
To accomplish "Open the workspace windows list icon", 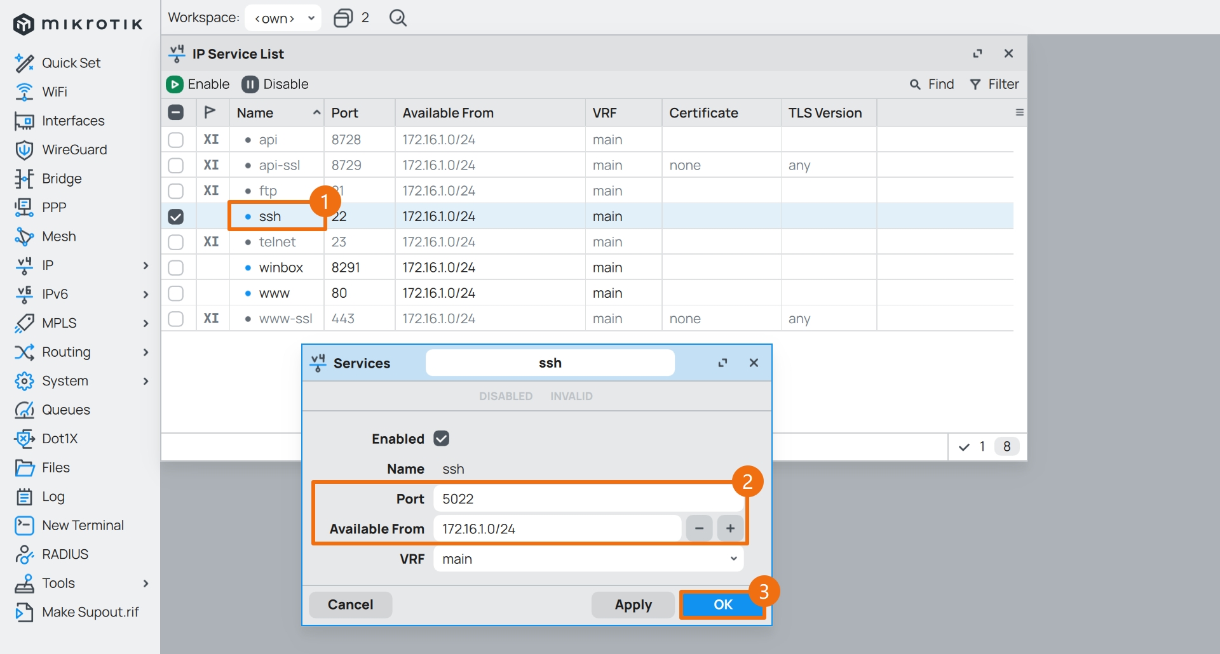I will [x=343, y=18].
